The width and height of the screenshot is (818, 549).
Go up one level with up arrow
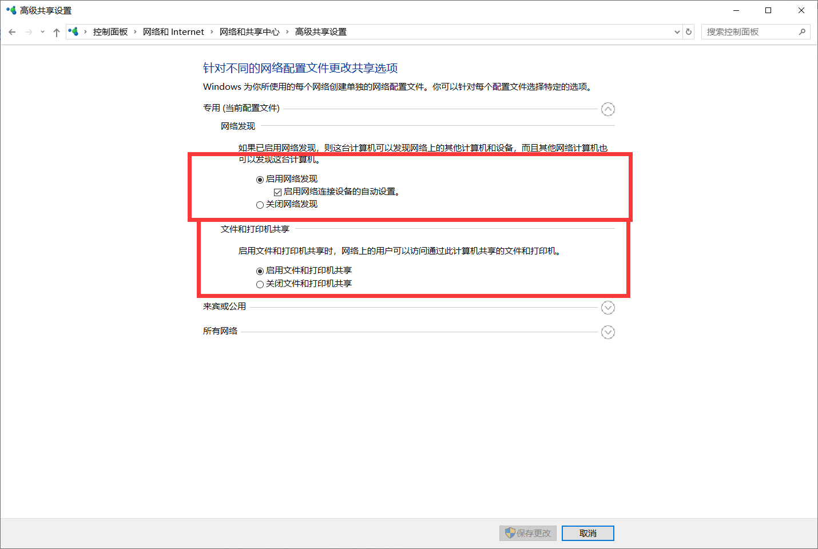(x=56, y=32)
